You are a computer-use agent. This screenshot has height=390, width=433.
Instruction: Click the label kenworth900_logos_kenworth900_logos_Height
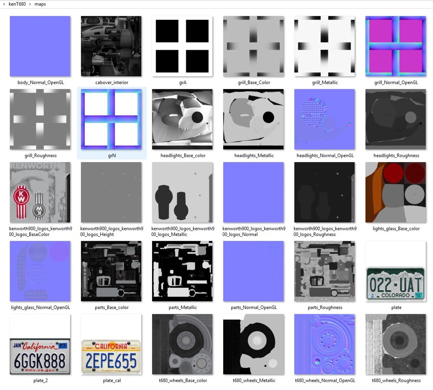(x=112, y=231)
